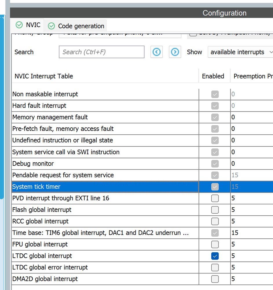Screen dimensions: 273x290
Task: Enable the RCC global interrupt checkbox
Action: 215,221
